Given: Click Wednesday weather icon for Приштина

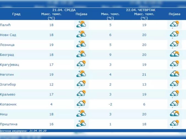Looking at the screenshot, I should pos(81,124).
